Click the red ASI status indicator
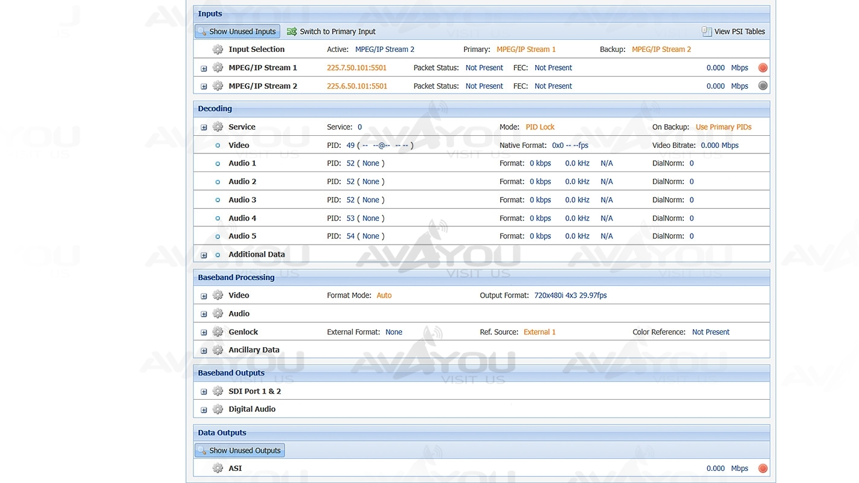Image resolution: width=859 pixels, height=483 pixels. [x=763, y=469]
